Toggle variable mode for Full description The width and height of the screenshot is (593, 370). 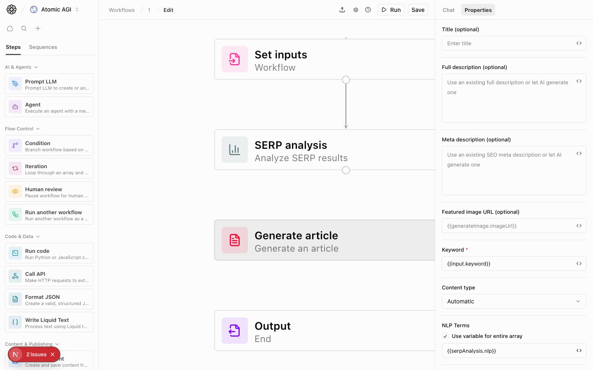click(579, 81)
